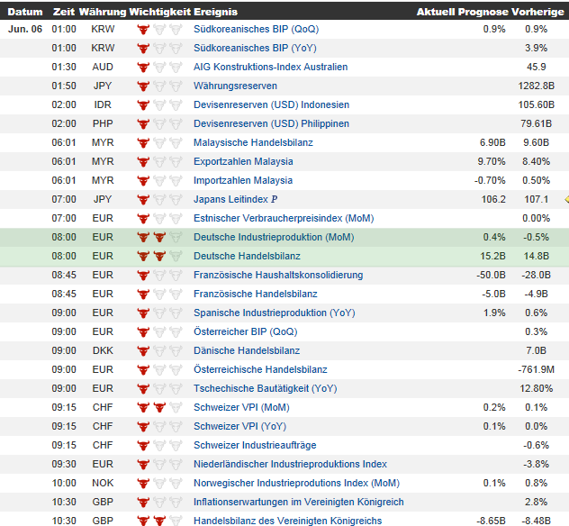Open Niederländischer Industrieproduktions Index link

point(290,464)
